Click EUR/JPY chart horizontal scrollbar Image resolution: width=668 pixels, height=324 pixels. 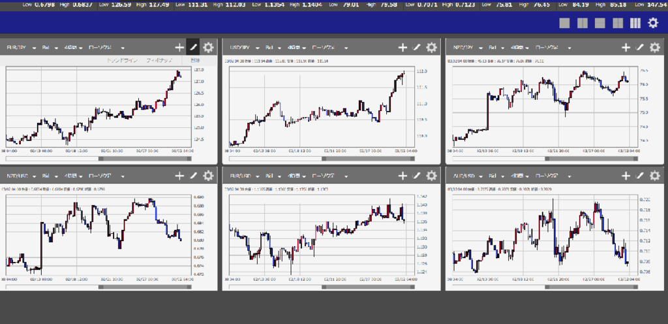point(99,159)
